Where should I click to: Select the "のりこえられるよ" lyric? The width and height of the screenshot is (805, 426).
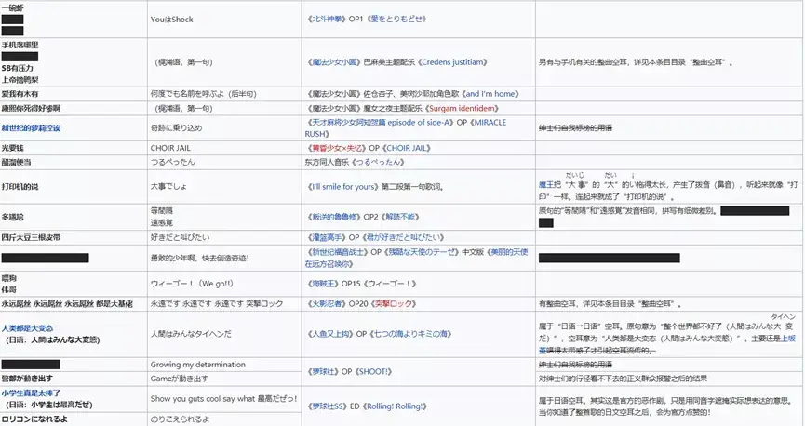(180, 419)
